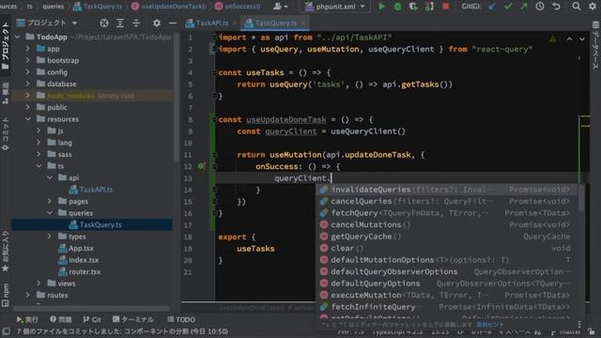Collapse the resources folder
This screenshot has width=601, height=338.
click(27, 119)
